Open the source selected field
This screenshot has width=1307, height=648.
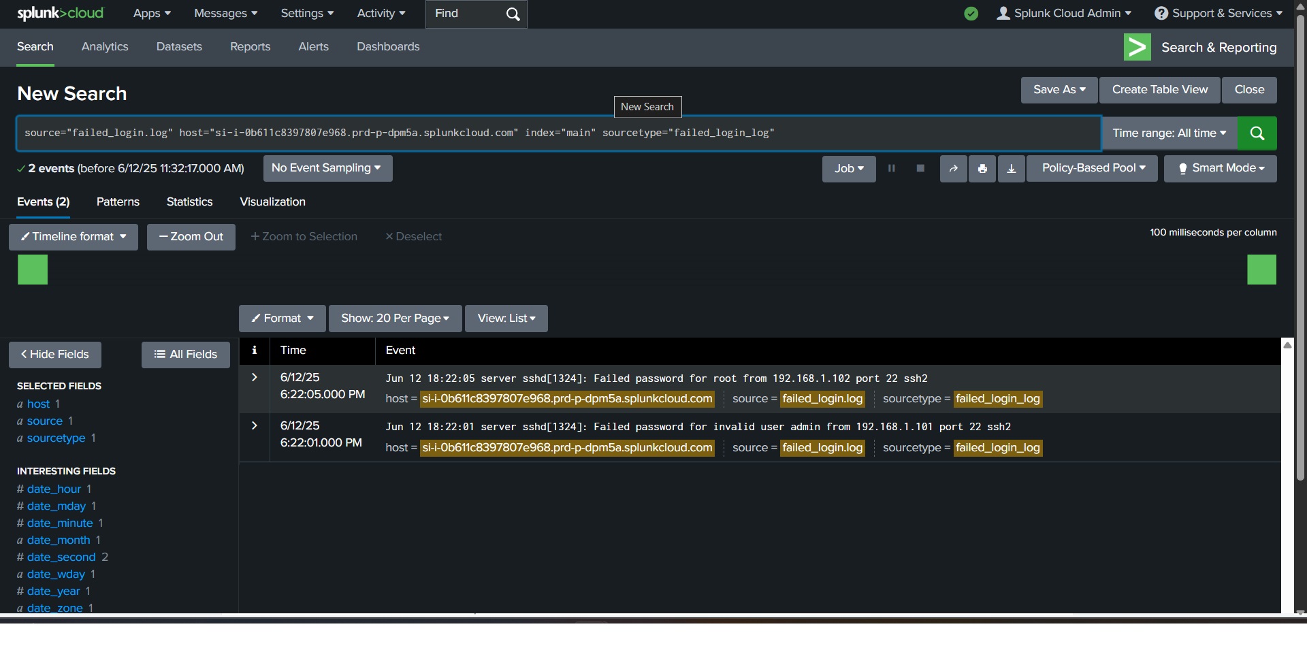coord(45,421)
